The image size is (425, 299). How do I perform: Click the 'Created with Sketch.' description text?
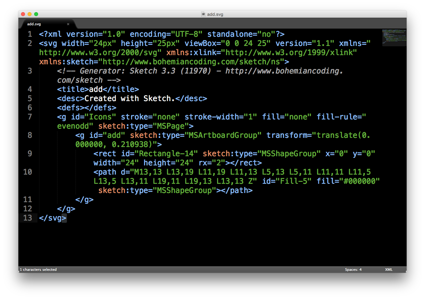130,98
